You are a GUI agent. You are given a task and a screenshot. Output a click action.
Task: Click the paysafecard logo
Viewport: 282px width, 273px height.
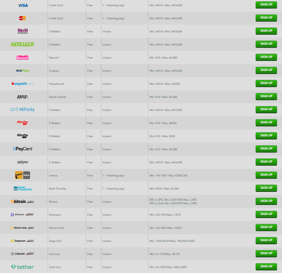(23, 83)
